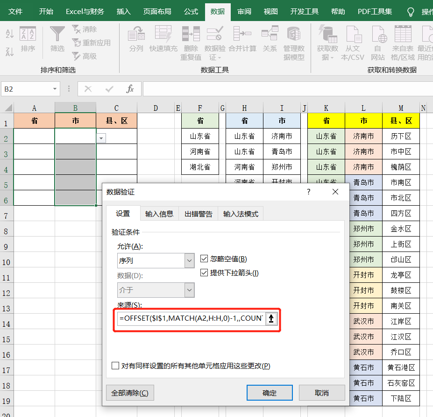Click select-all corner triangle
The height and width of the screenshot is (417, 433).
8,108
